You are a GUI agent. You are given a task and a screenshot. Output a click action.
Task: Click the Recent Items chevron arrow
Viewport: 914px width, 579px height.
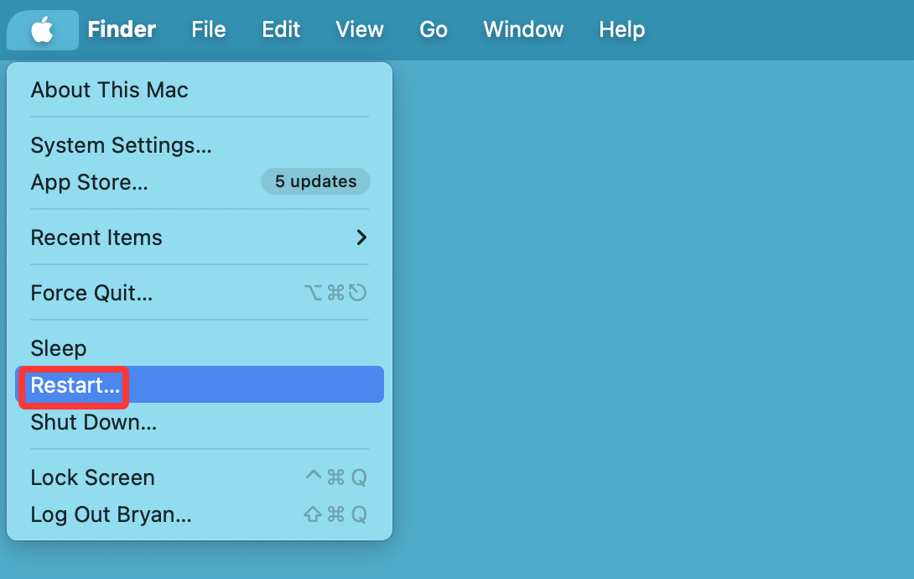coord(362,237)
